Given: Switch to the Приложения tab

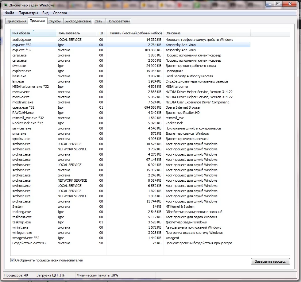Looking at the screenshot, I should tap(17, 21).
